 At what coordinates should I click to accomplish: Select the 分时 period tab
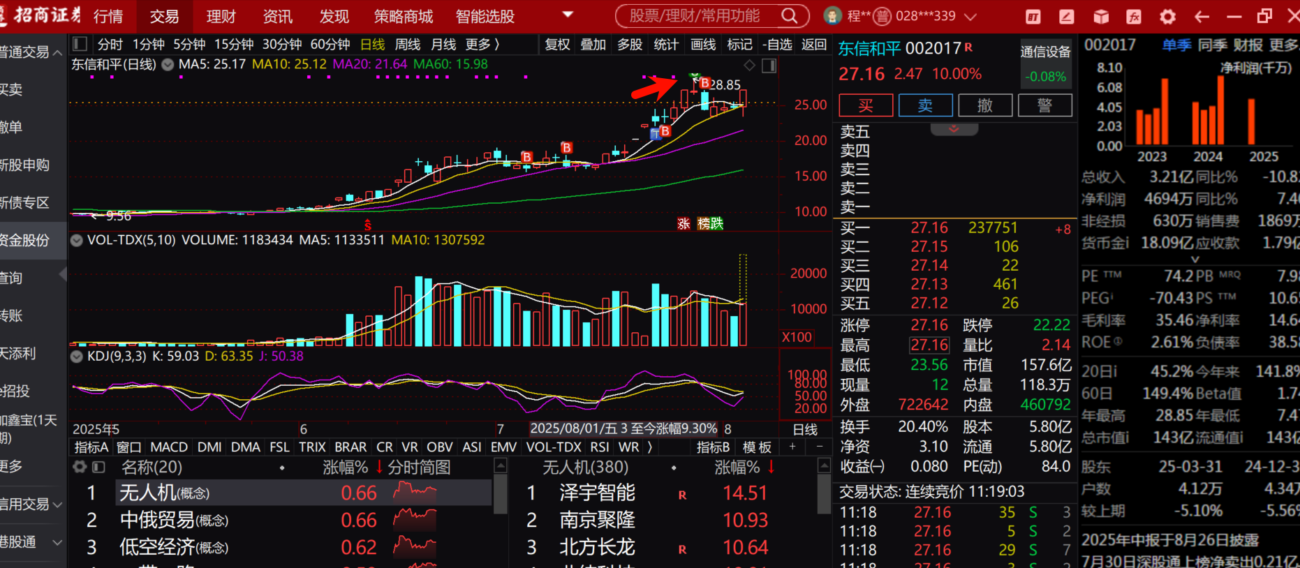point(110,45)
